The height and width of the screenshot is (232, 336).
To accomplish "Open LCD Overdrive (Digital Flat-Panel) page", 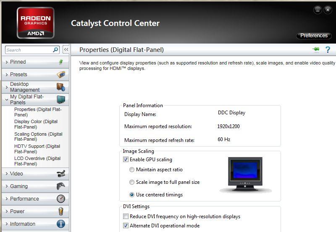I will (x=37, y=161).
